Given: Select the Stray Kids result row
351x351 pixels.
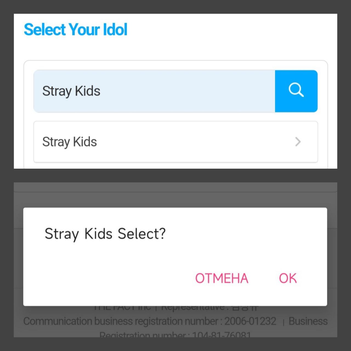Looking at the screenshot, I should (175, 142).
